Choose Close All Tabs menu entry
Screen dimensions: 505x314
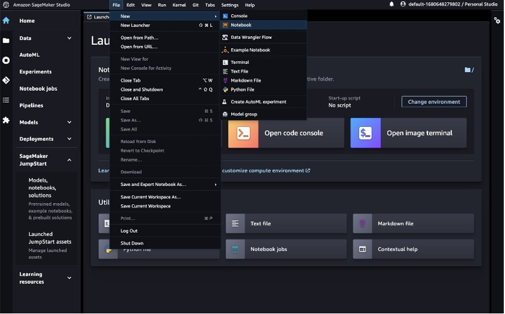[165, 98]
